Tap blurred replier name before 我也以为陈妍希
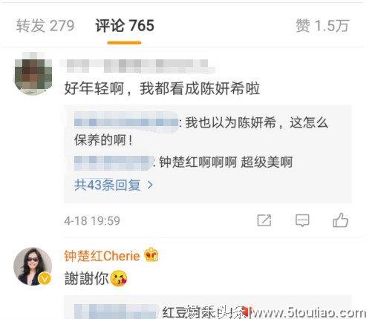Image resolution: width=372 pixels, height=319 pixels. click(126, 122)
